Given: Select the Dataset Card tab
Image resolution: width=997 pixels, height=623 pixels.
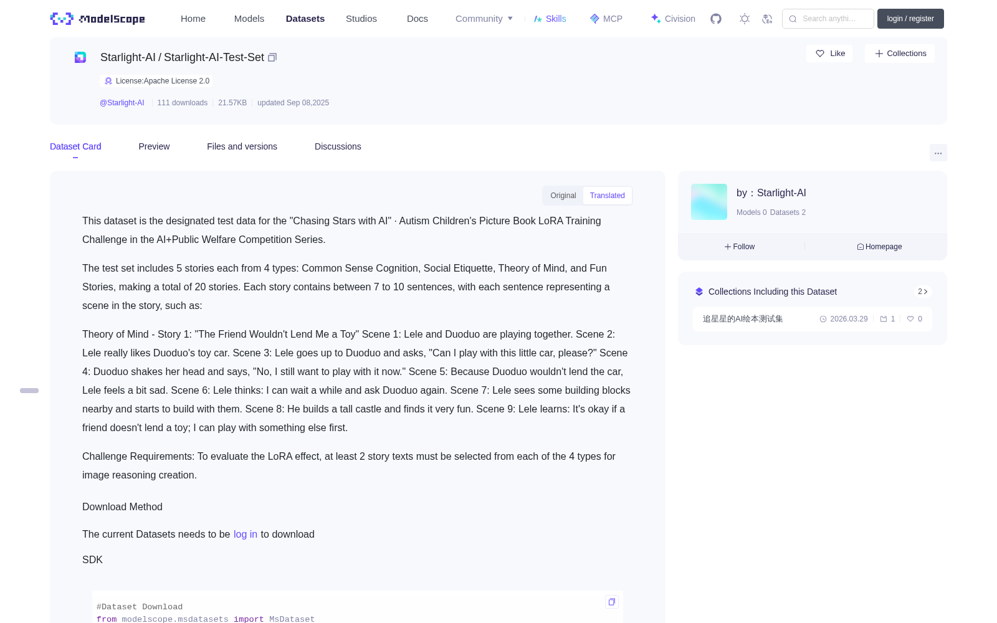Looking at the screenshot, I should tap(75, 146).
